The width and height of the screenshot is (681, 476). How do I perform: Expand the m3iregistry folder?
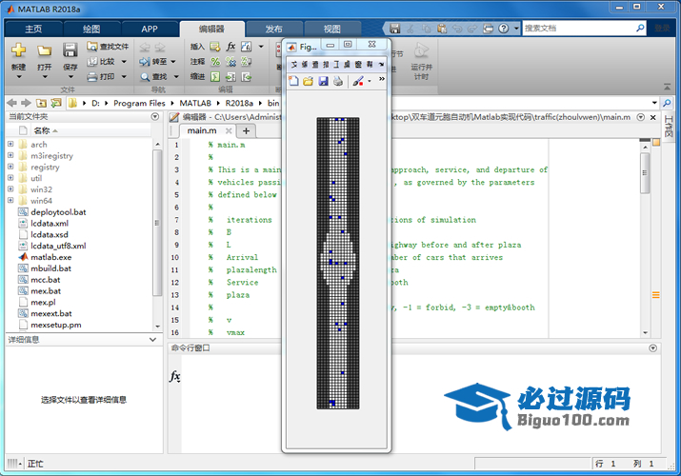point(10,155)
